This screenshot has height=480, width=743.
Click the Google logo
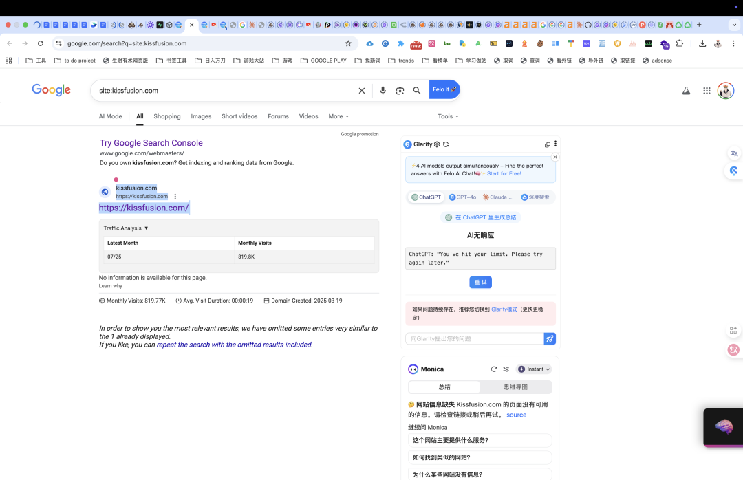click(51, 89)
